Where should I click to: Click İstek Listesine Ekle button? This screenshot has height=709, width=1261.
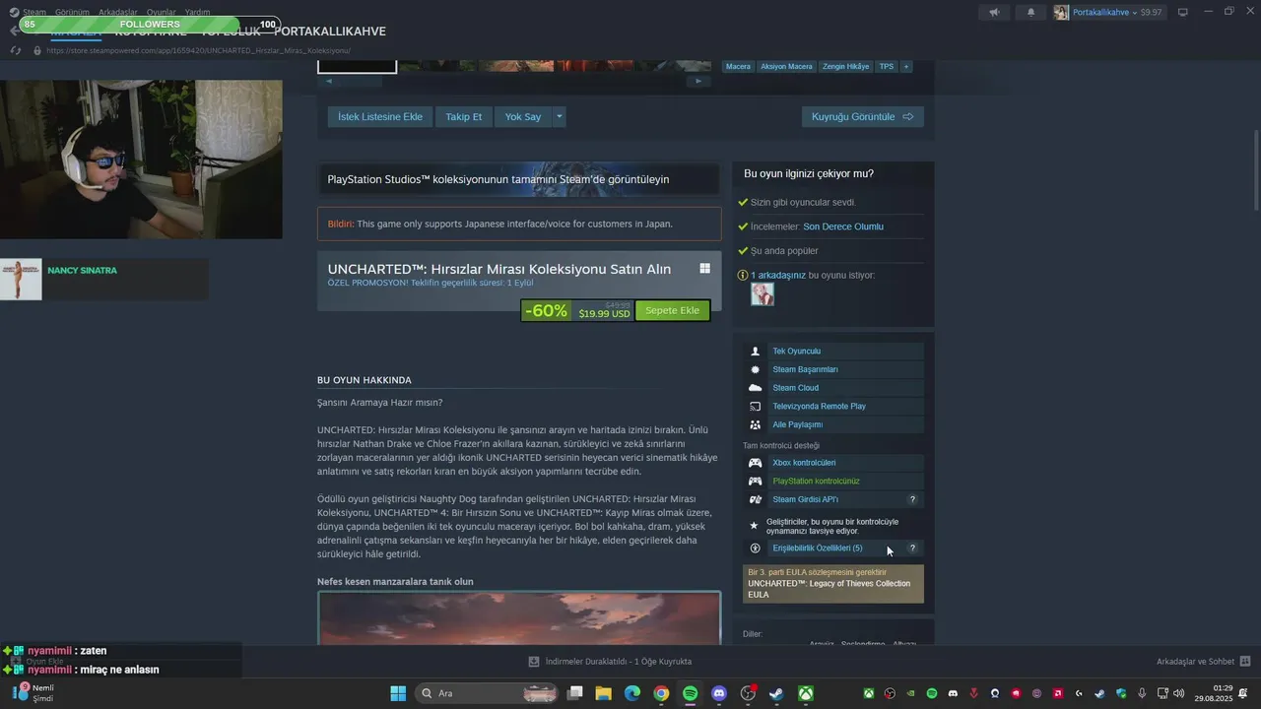[x=379, y=116]
